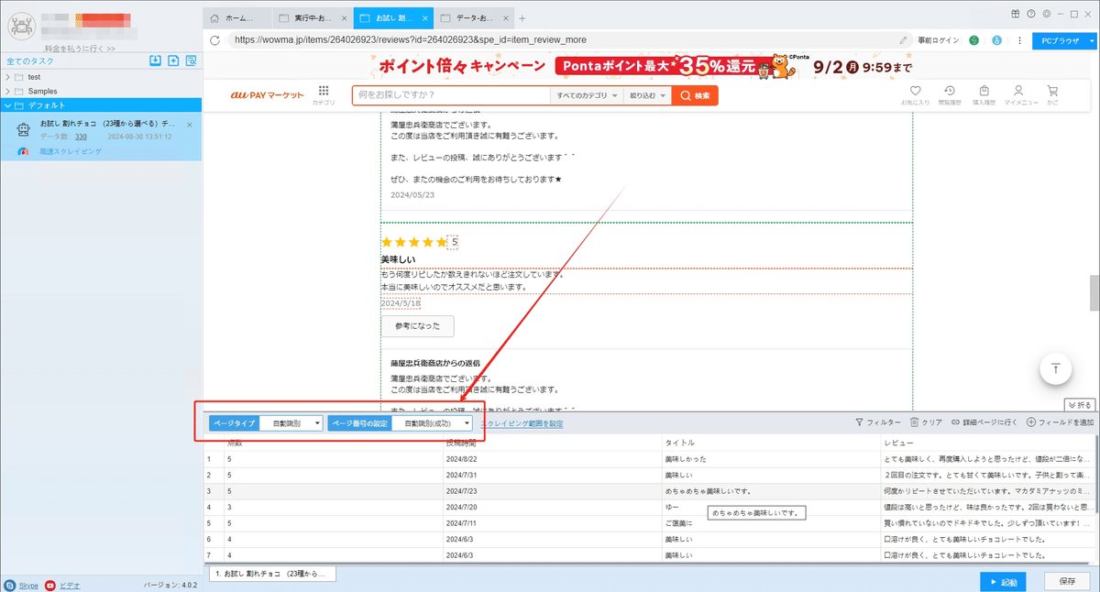This screenshot has height=592, width=1100.
Task: Click the ビデオ link in status bar
Action: pos(70,585)
